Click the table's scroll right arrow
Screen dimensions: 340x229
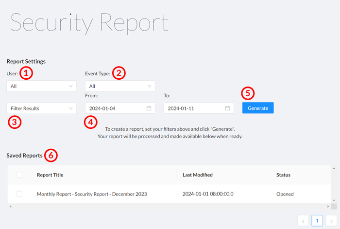[x=328, y=207]
